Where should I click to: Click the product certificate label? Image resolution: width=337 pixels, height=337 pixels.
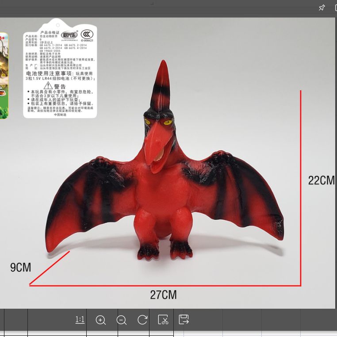(60, 69)
